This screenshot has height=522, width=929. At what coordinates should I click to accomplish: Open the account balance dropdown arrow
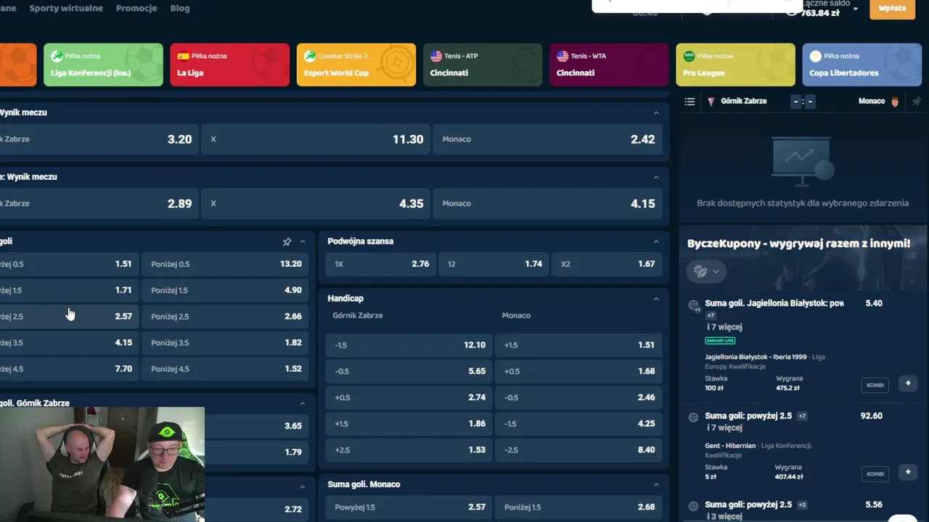(856, 9)
